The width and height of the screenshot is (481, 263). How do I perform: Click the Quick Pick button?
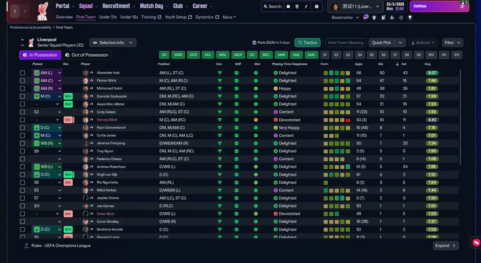[381, 43]
